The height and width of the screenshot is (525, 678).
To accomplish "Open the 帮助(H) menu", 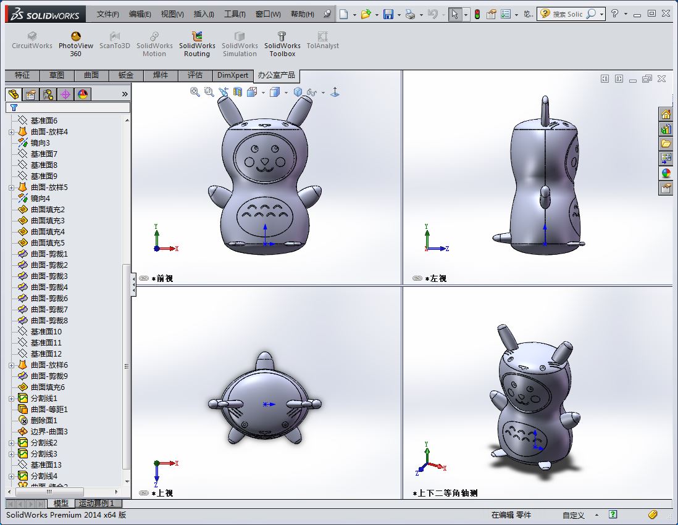I will [x=302, y=14].
